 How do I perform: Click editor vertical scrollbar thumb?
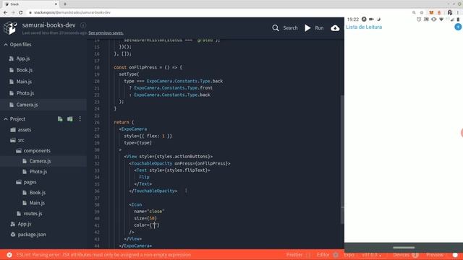[x=342, y=159]
